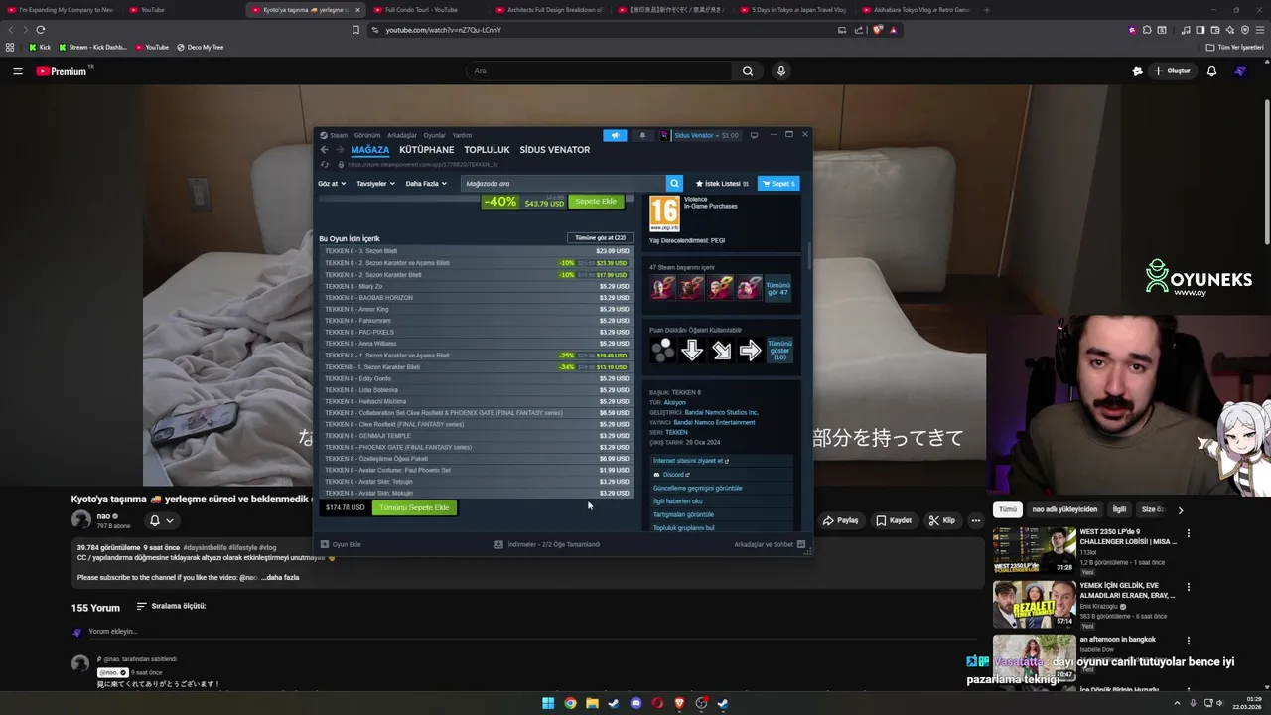The width and height of the screenshot is (1271, 715).
Task: Expand Tavsiyeler dropdown in Steam store
Action: (376, 183)
